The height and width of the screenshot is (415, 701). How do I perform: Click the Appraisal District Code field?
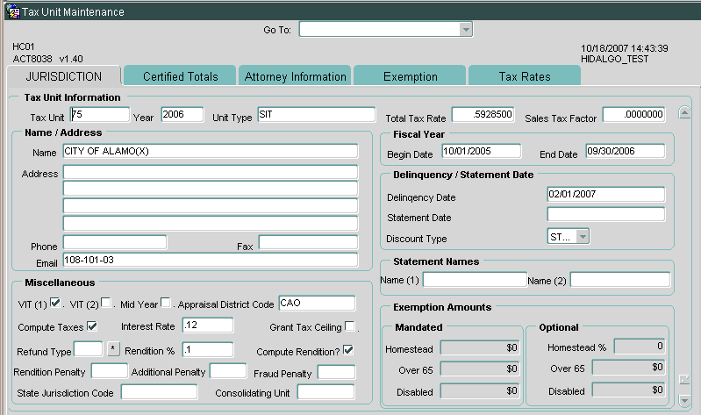click(x=317, y=304)
